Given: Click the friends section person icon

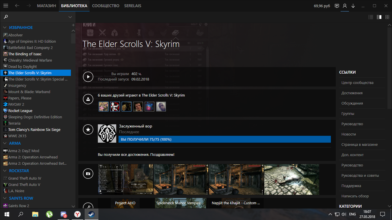Looking at the screenshot, I should (88, 99).
